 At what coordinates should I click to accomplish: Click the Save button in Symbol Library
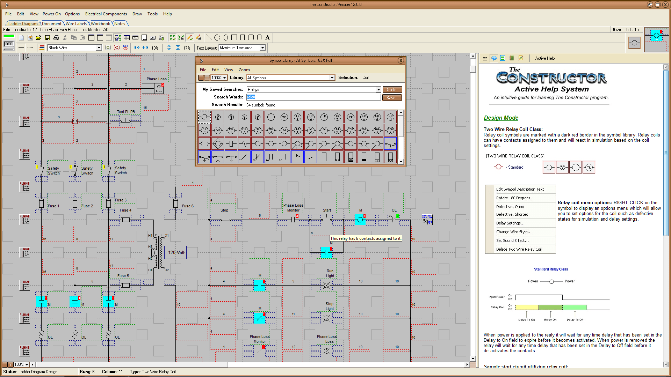[392, 97]
